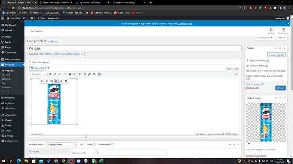Toggle bold in the description editor
The height and width of the screenshot is (164, 293).
50,74
